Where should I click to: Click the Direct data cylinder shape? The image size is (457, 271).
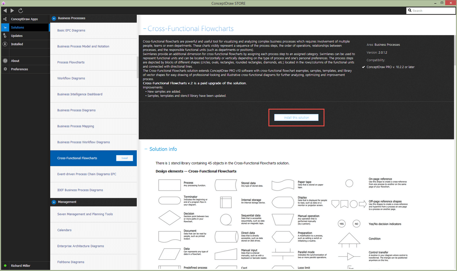pyautogui.click(x=226, y=237)
